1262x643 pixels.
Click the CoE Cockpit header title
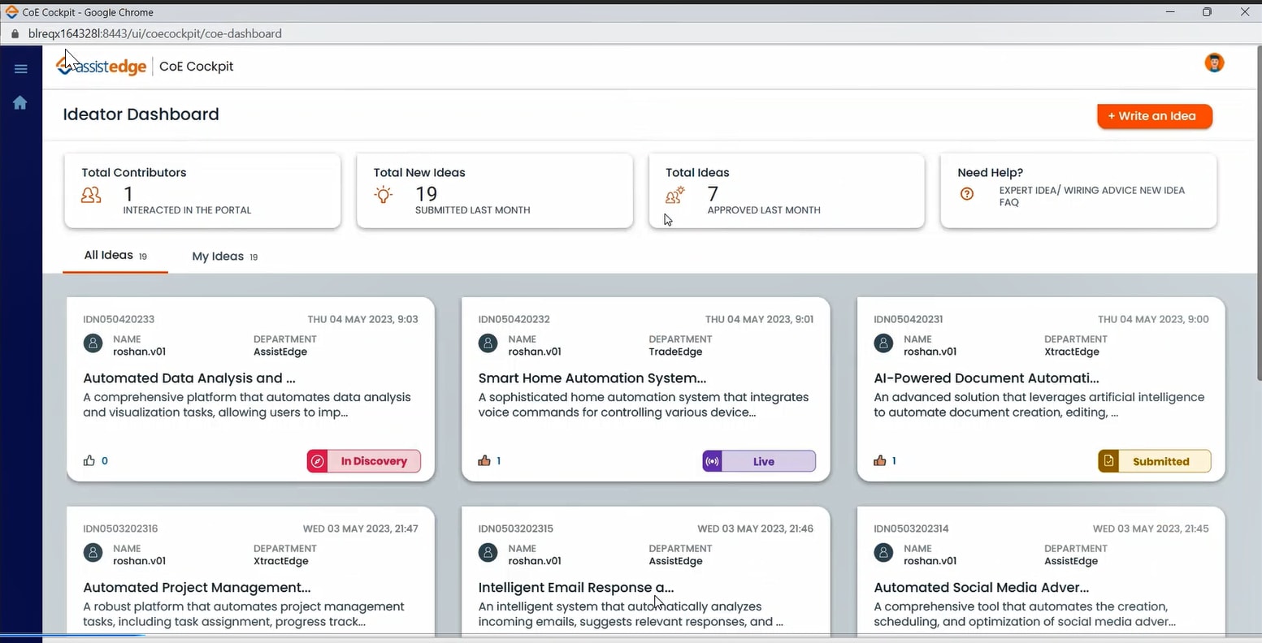[197, 67]
